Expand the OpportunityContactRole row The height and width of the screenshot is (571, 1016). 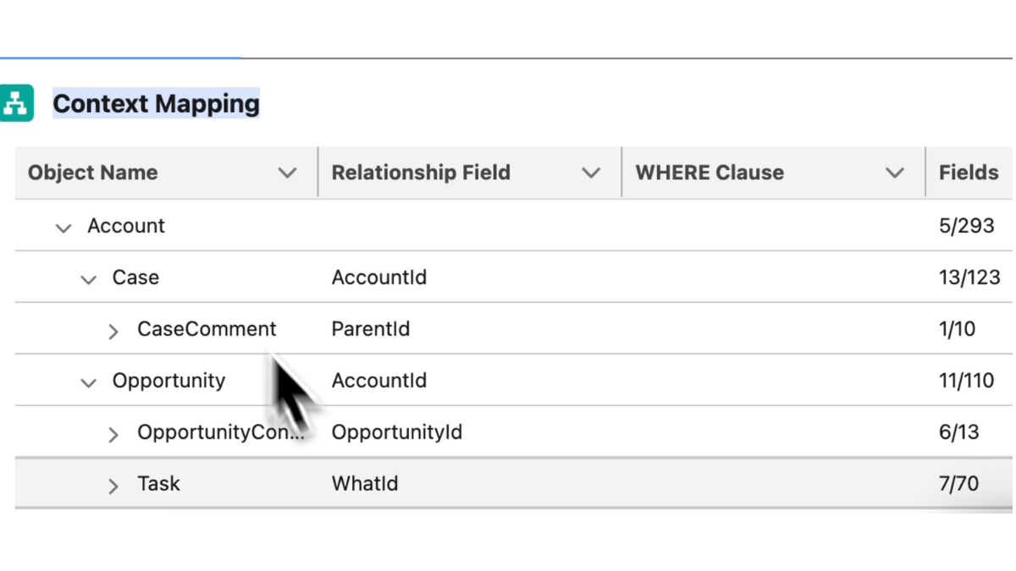pyautogui.click(x=113, y=432)
